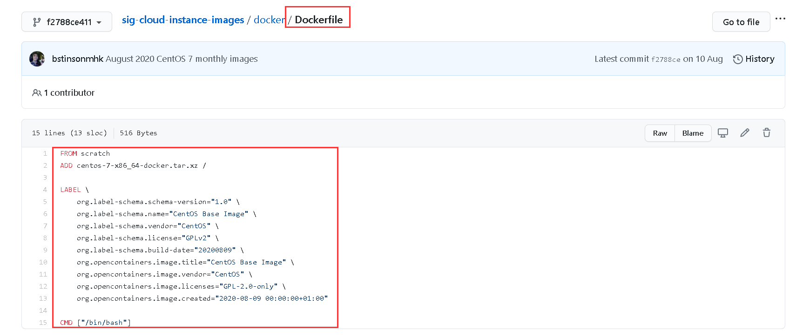Navigate to the docker folder breadcrumb

pos(269,20)
